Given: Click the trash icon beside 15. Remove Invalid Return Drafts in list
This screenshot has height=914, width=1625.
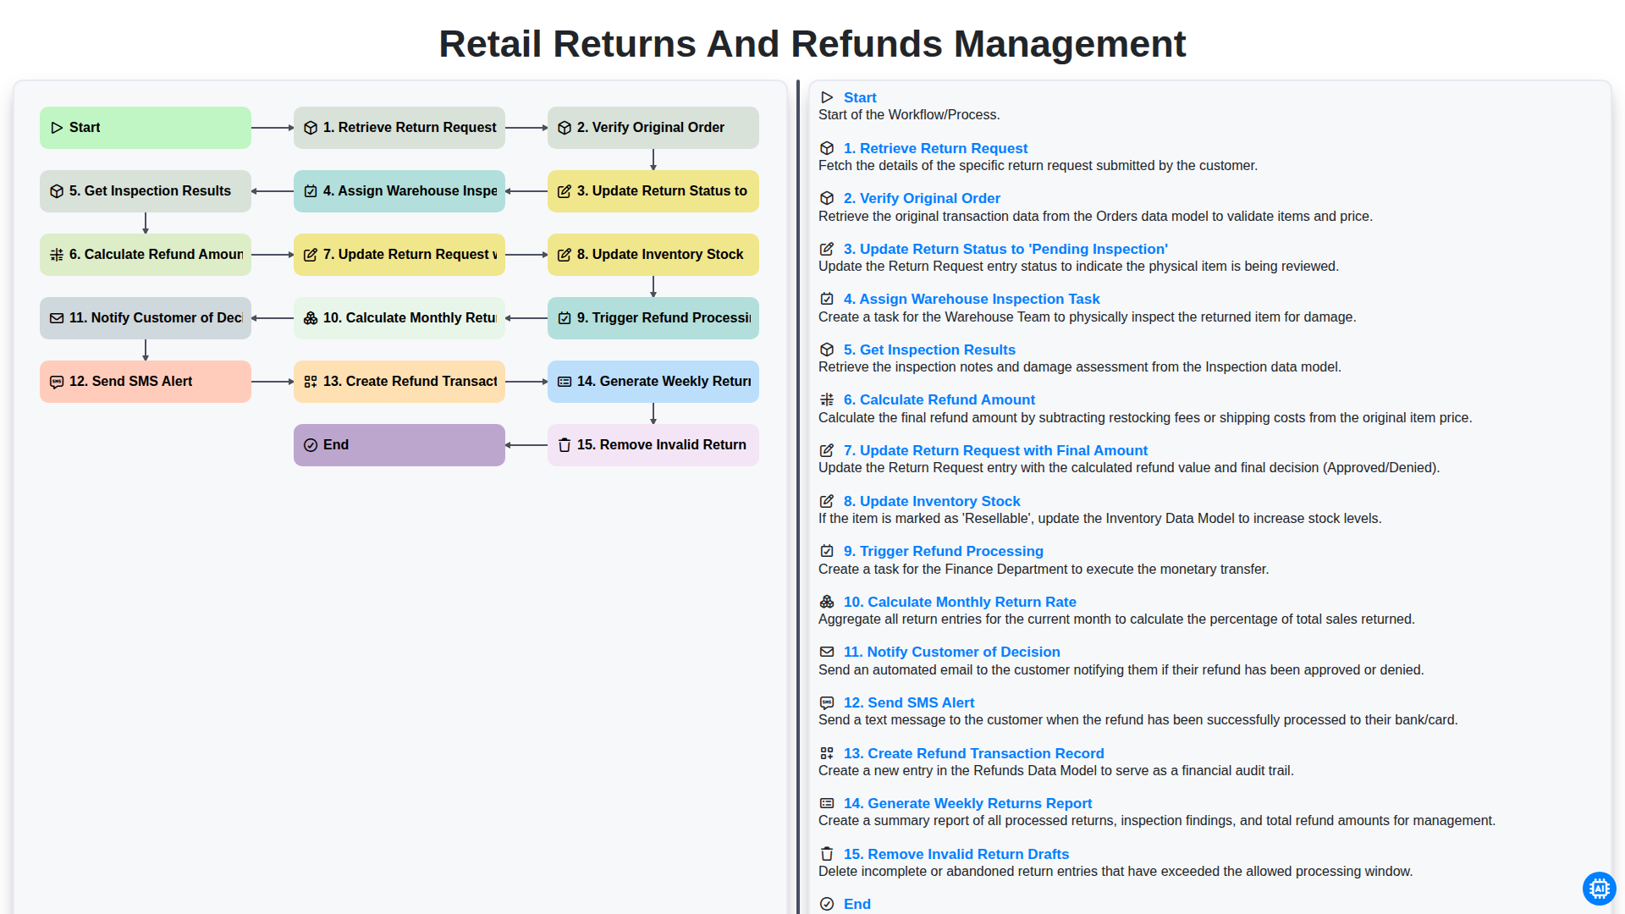Looking at the screenshot, I should pyautogui.click(x=827, y=854).
